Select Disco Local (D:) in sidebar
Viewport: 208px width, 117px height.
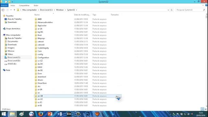tap(14, 61)
